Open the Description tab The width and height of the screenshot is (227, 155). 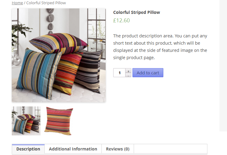[28, 149]
